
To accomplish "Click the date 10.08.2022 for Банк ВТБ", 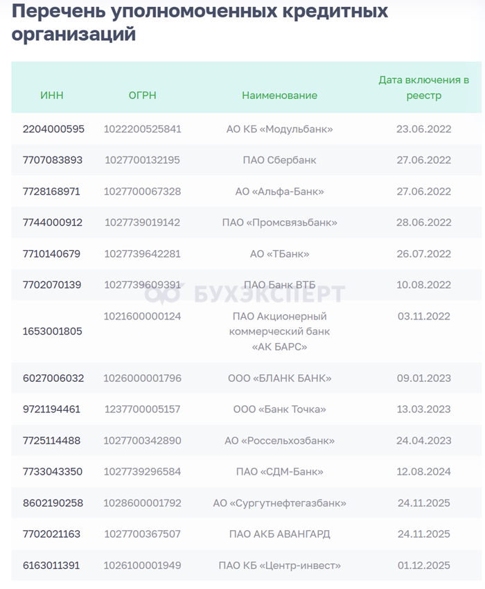I will pyautogui.click(x=423, y=285).
